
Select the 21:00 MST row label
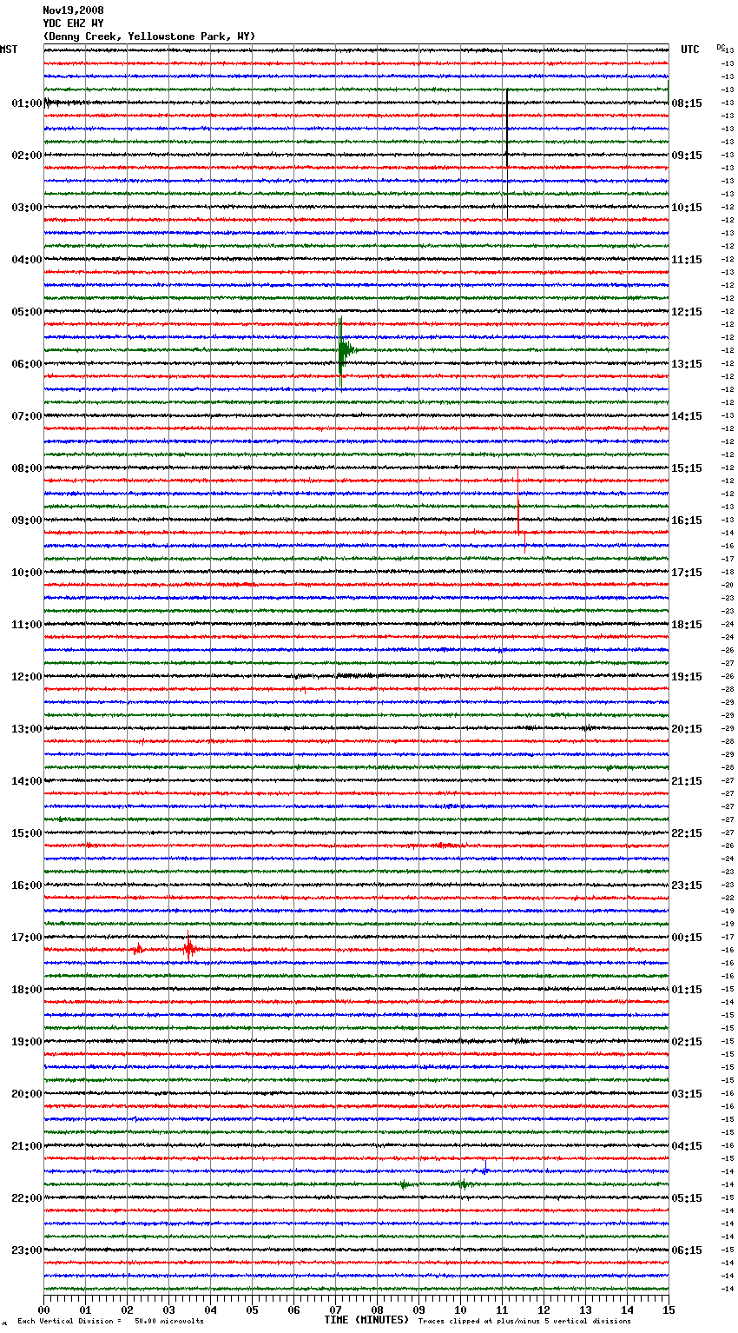pyautogui.click(x=27, y=1146)
